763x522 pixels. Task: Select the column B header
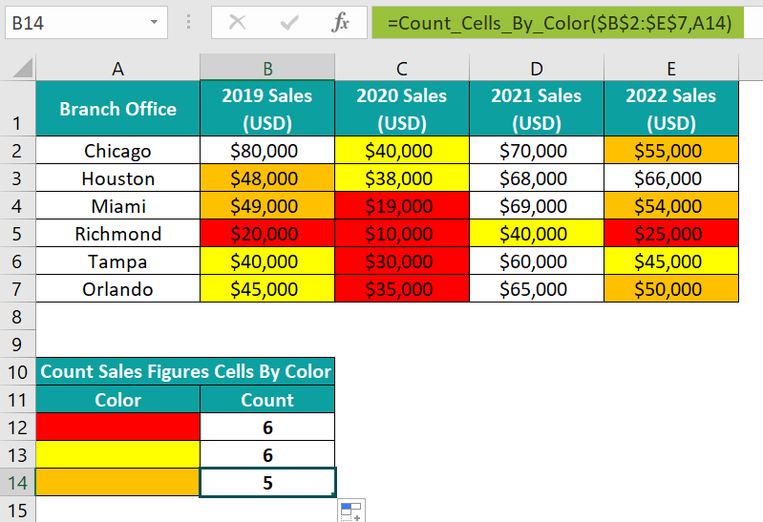pos(267,68)
